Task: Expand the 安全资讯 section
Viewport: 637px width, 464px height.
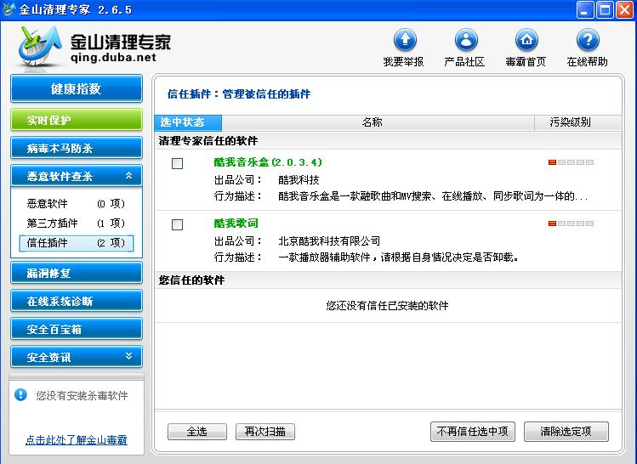Action: point(128,356)
